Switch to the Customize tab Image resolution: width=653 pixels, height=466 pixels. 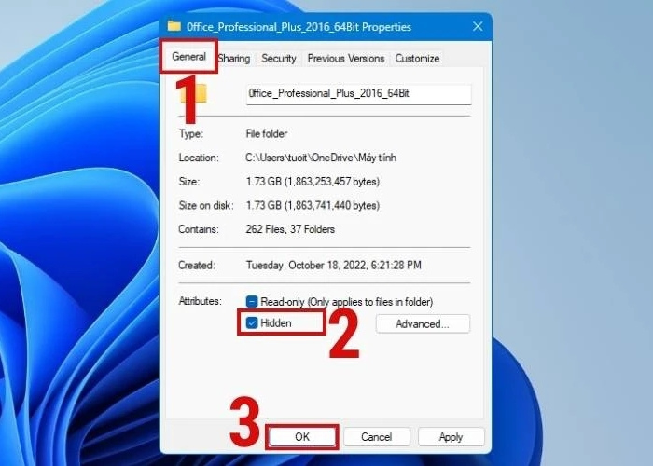tap(416, 58)
